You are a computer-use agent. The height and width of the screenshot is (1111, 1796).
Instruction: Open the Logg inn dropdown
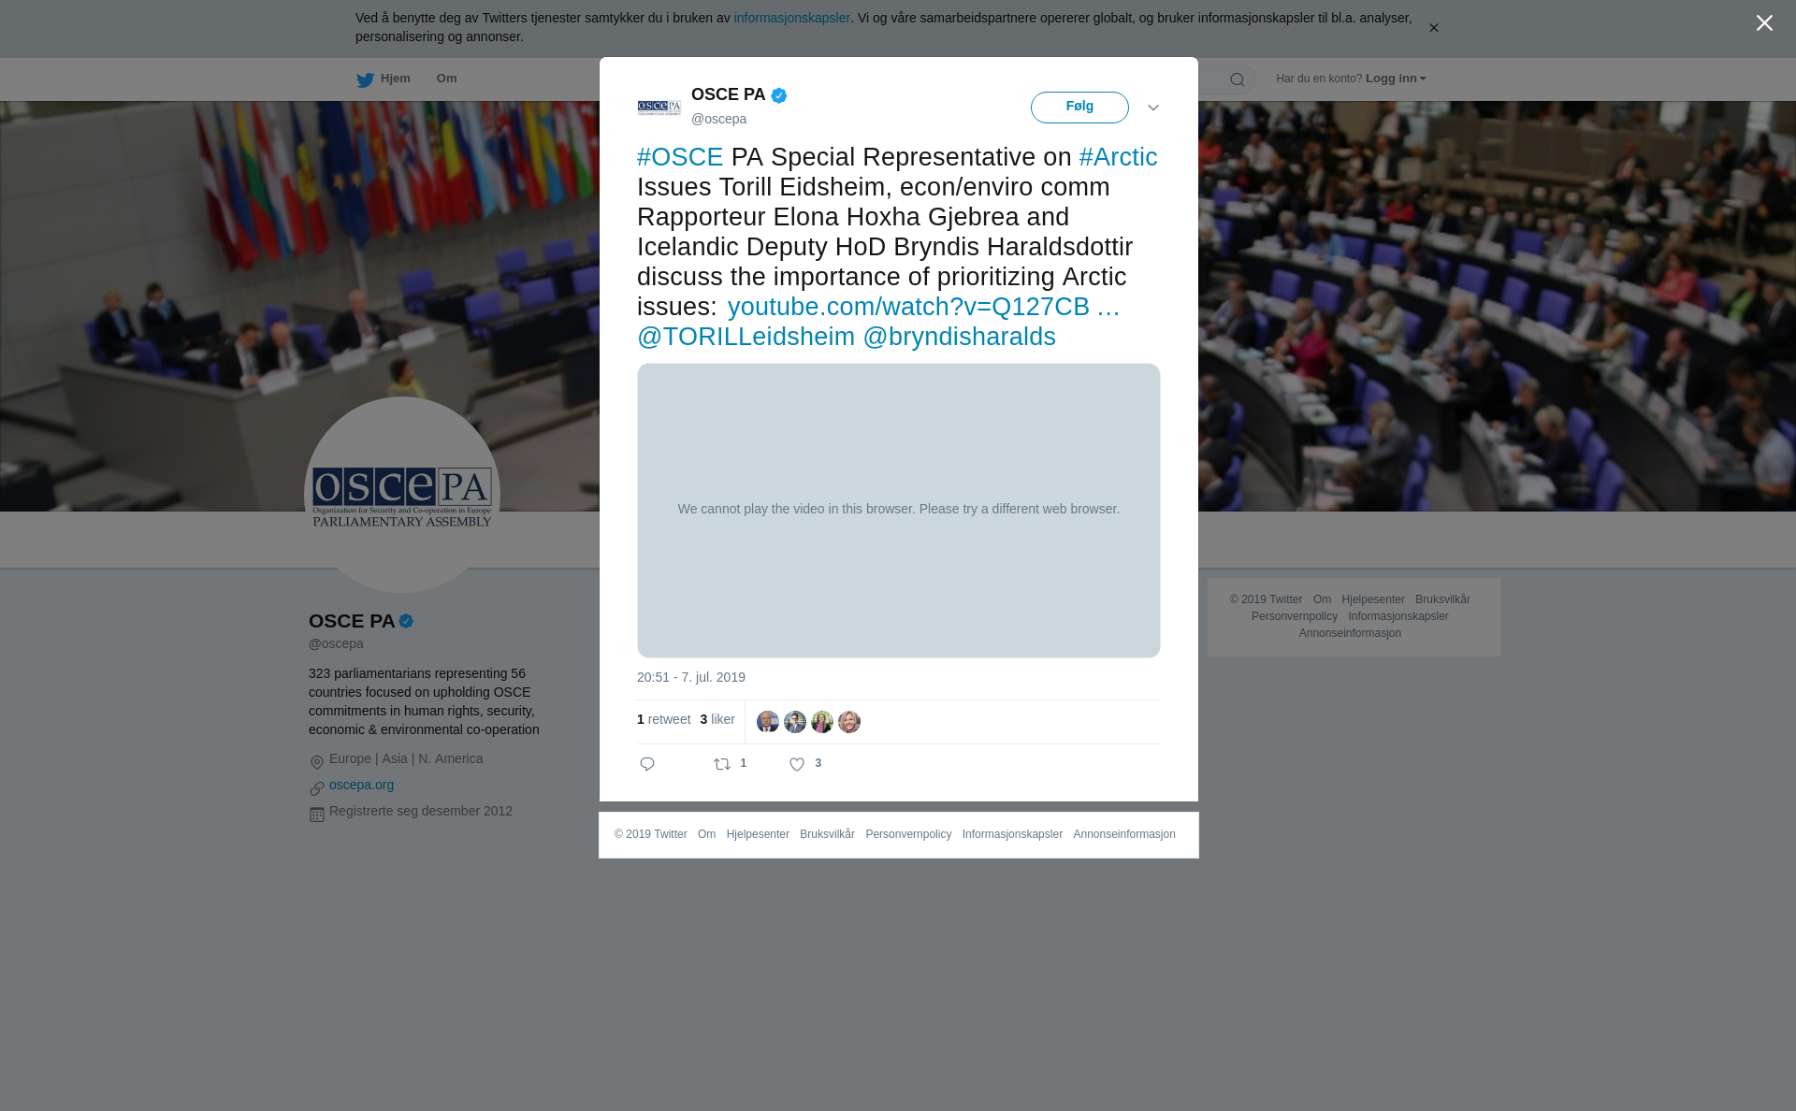[1396, 79]
